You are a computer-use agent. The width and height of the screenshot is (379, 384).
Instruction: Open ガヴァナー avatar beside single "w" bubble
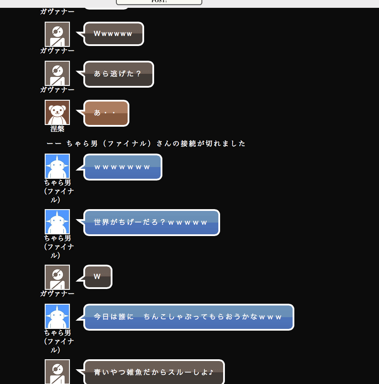[57, 277]
